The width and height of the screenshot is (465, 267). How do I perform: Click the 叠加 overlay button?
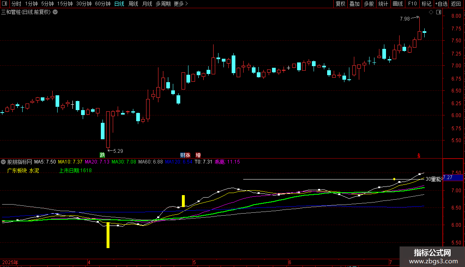355,4
